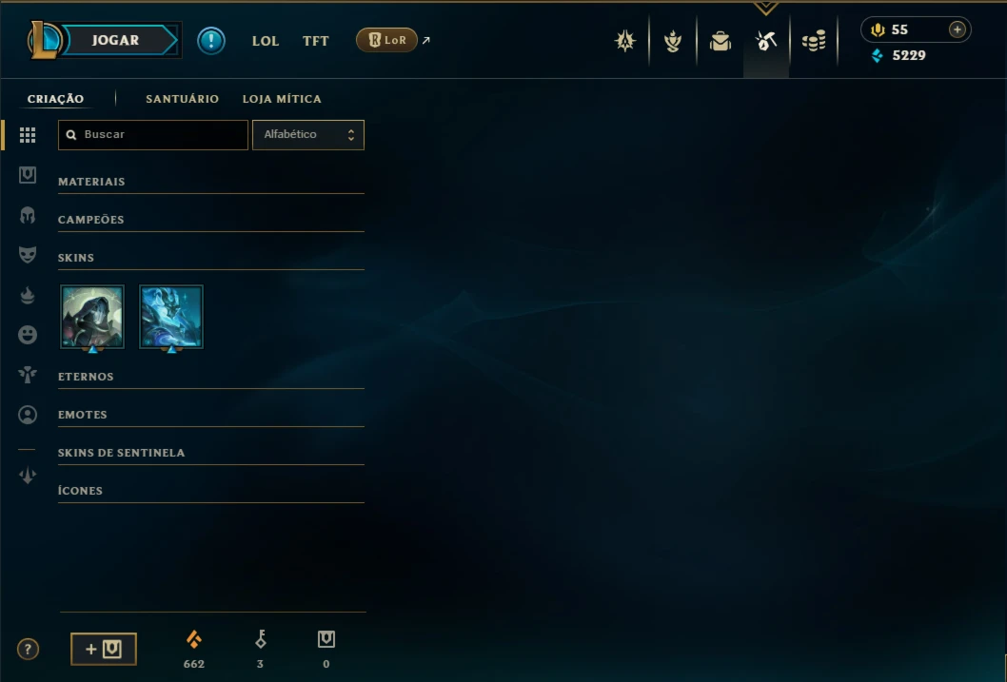Filter loot by icons profile icon
The width and height of the screenshot is (1007, 682).
(x=28, y=415)
